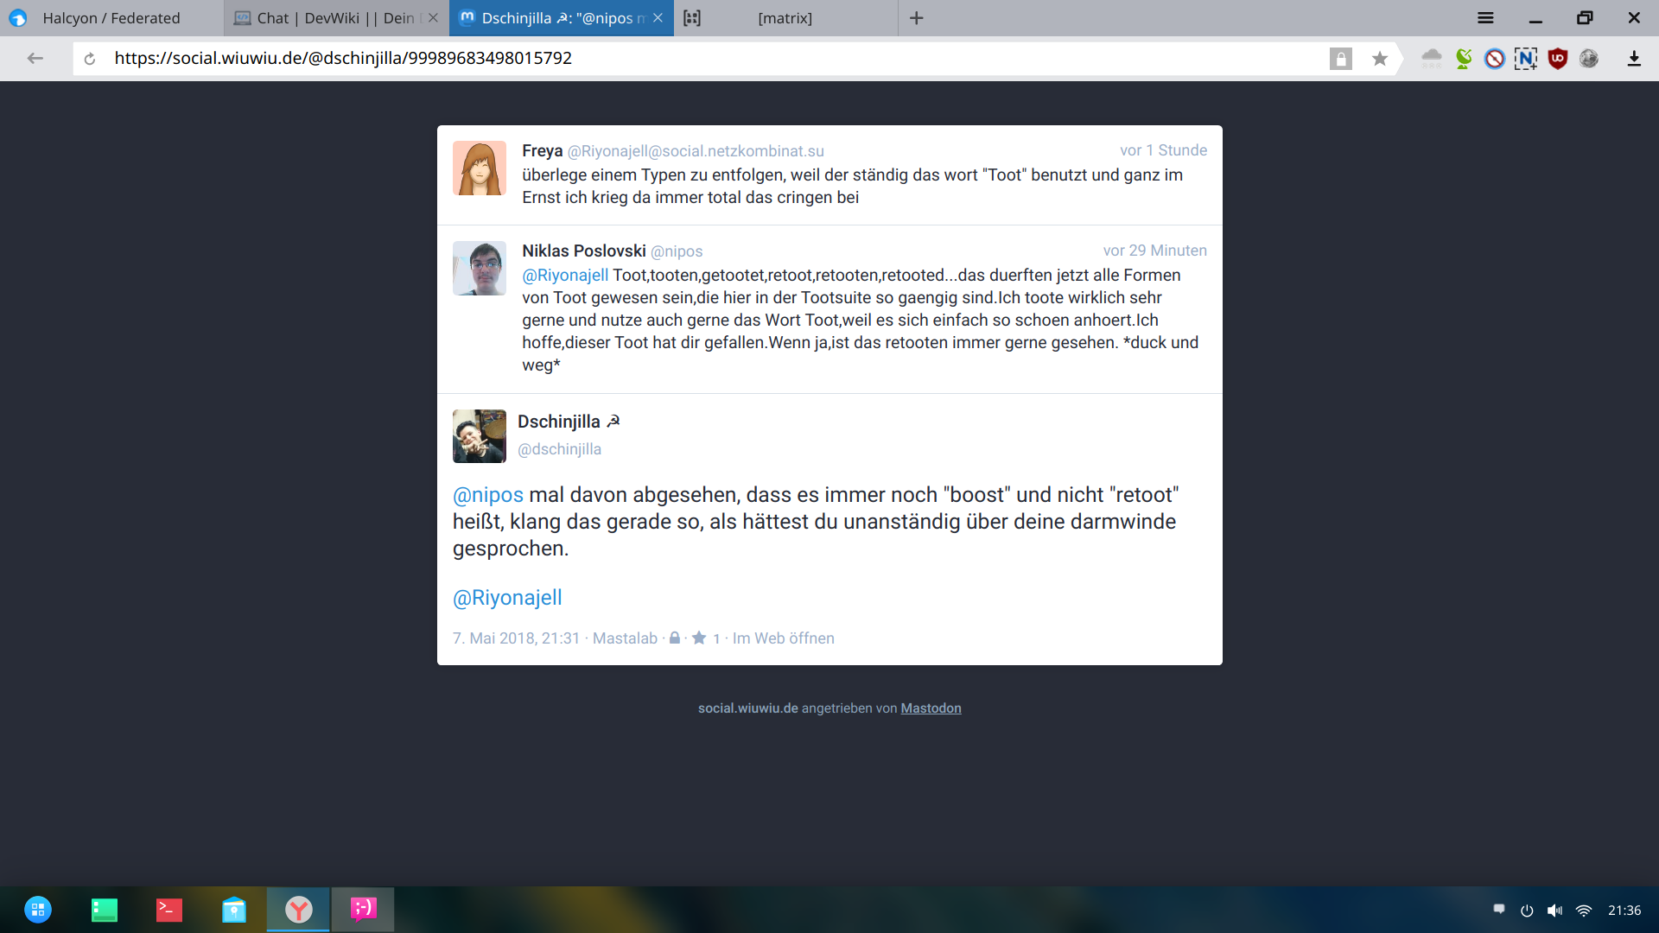Click the @nipos mention in Dschinjilla's toot
1659x933 pixels.
tap(488, 495)
